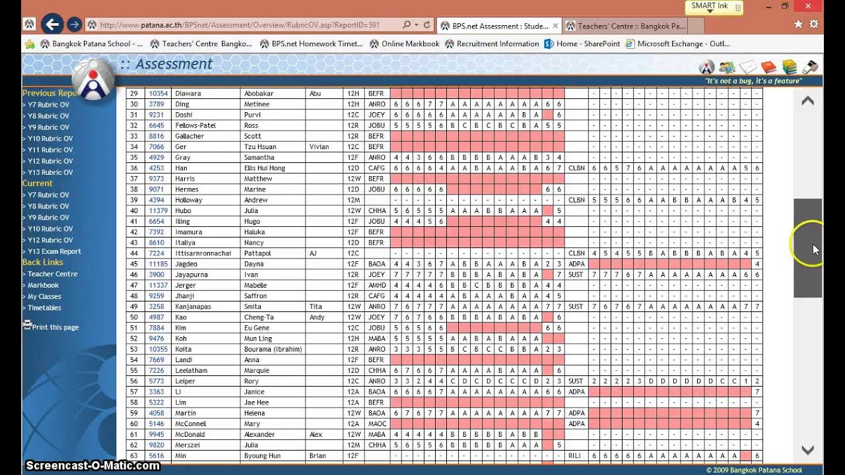Click the Assessment page heading
Viewport: 845px width, 475px height.
174,64
